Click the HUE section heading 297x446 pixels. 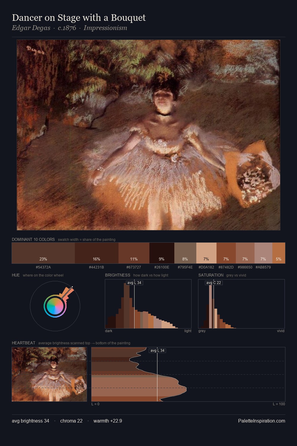[x=16, y=275]
